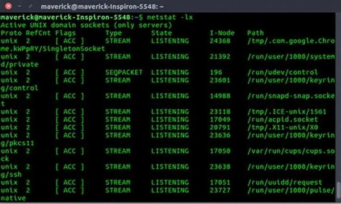Click path /var/run/cups/cups.so
The image size is (341, 204).
(x=291, y=151)
